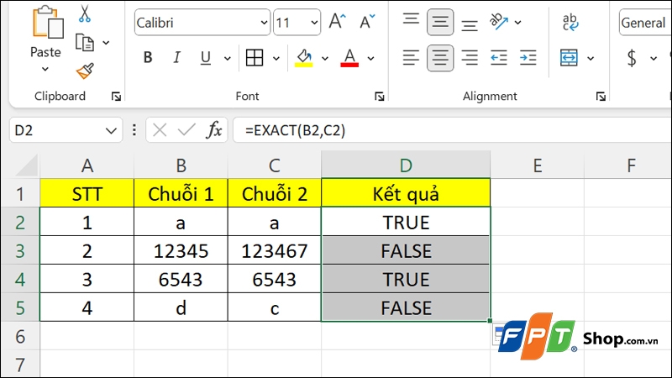672x378 pixels.
Task: Select row 3 header
Action: coord(20,251)
